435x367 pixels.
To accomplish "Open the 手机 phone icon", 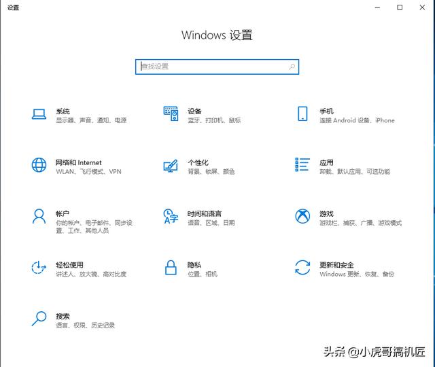I will point(302,113).
